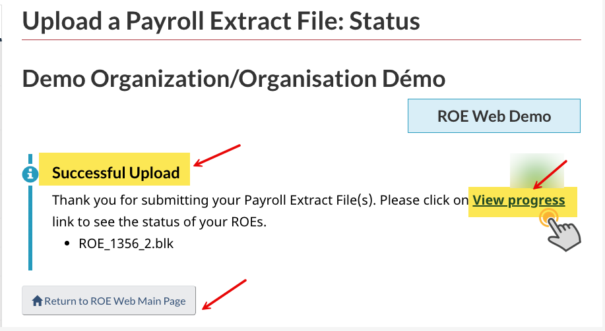Viewport: 605px width, 331px height.
Task: Click the text 'link to see the status of your ROEs'
Action: click(x=158, y=222)
